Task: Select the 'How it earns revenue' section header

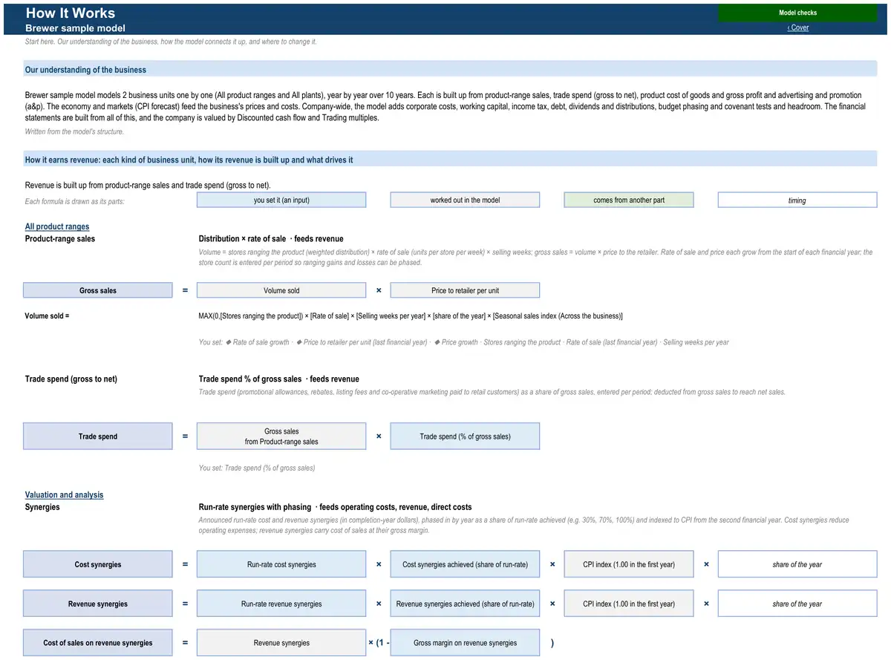Action: [450, 159]
